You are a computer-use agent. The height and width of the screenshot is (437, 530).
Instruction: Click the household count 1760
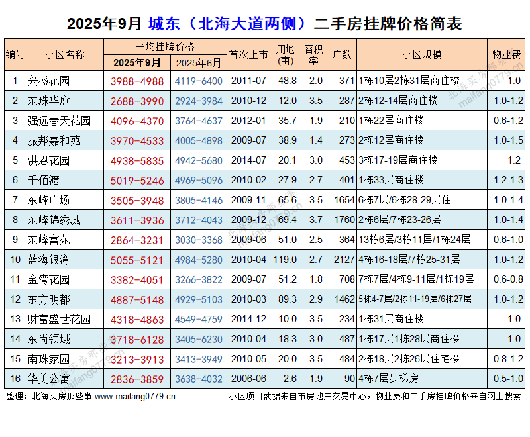pos(344,220)
